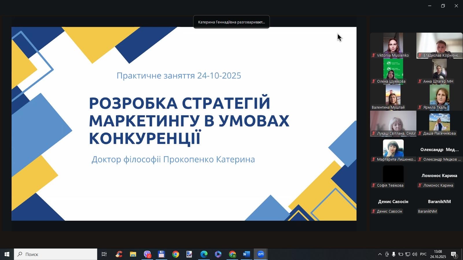Open the Windows Start menu

pyautogui.click(x=7, y=254)
